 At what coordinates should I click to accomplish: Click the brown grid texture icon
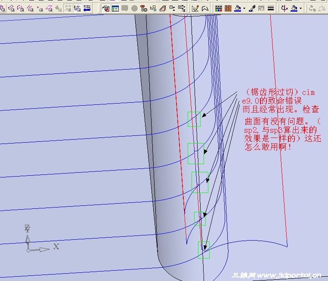[x=228, y=8]
